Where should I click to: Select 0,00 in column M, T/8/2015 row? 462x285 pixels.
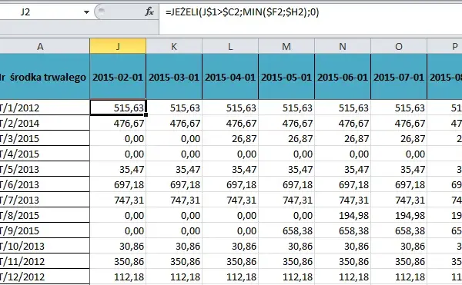[x=286, y=215]
